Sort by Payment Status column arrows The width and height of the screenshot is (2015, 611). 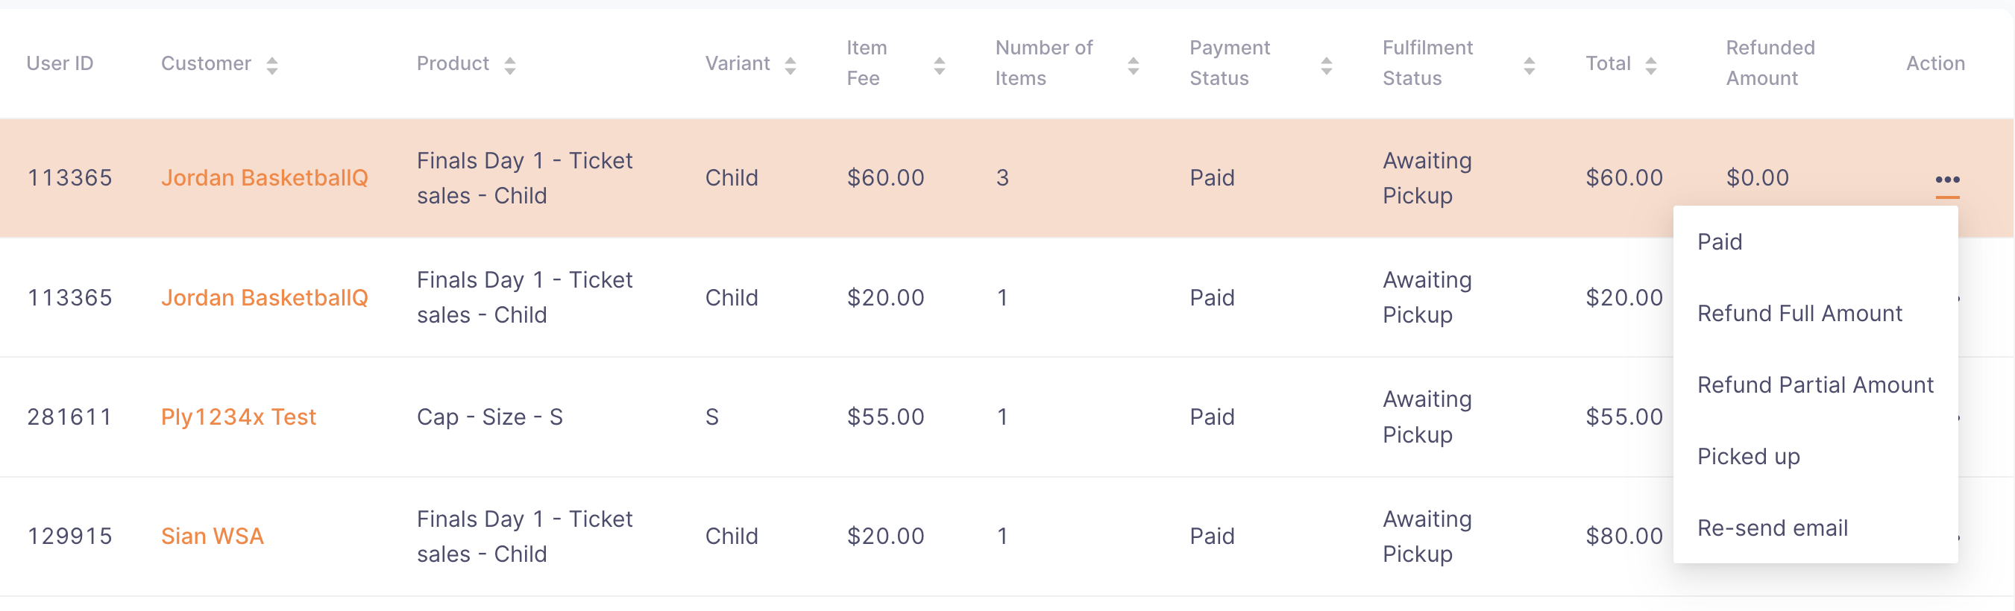tap(1326, 66)
